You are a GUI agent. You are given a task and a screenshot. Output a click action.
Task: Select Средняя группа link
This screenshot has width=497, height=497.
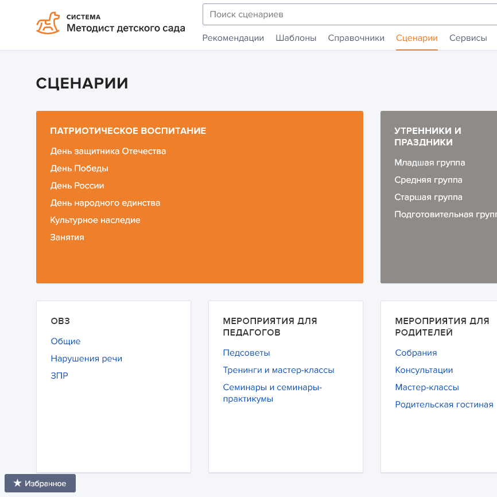428,180
